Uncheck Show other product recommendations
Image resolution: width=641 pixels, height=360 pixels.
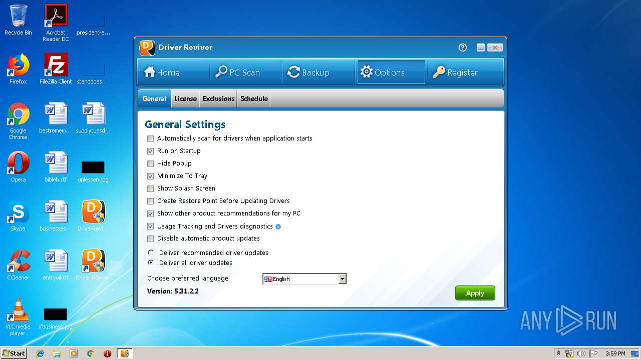[151, 213]
